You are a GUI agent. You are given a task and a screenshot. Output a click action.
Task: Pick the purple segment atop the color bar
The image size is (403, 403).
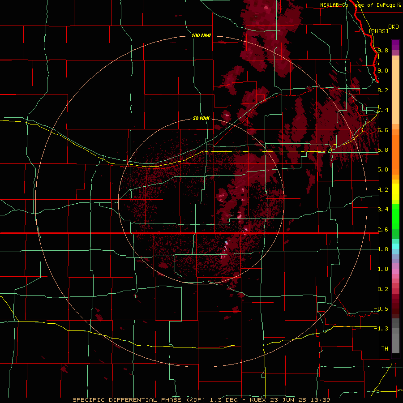point(395,45)
